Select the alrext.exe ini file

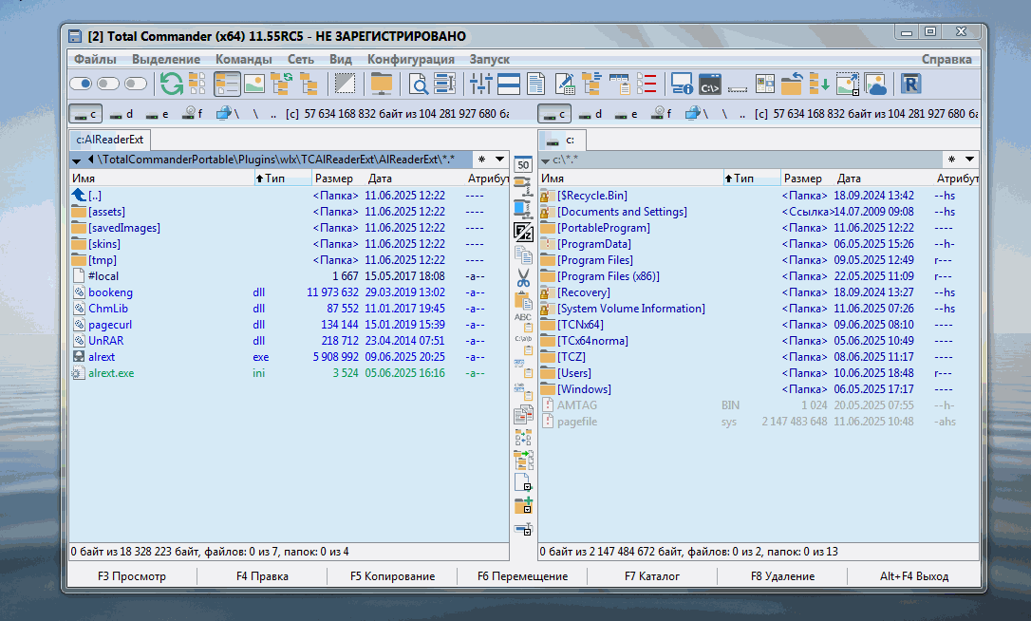coord(290,373)
